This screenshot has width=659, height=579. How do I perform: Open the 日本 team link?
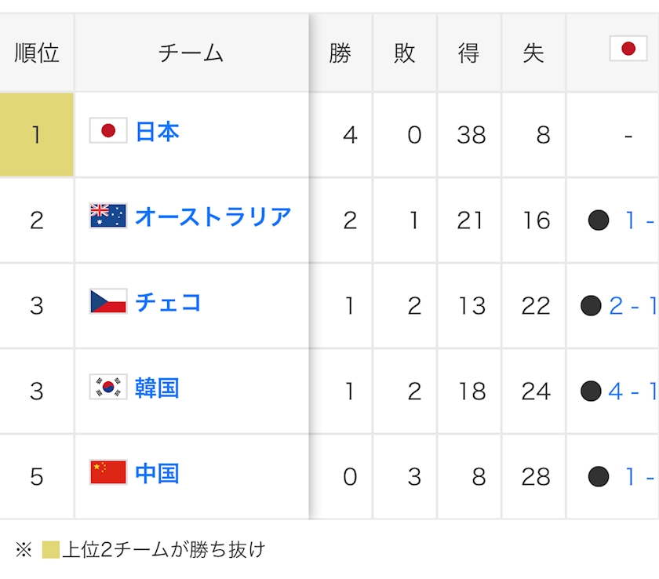tap(158, 131)
